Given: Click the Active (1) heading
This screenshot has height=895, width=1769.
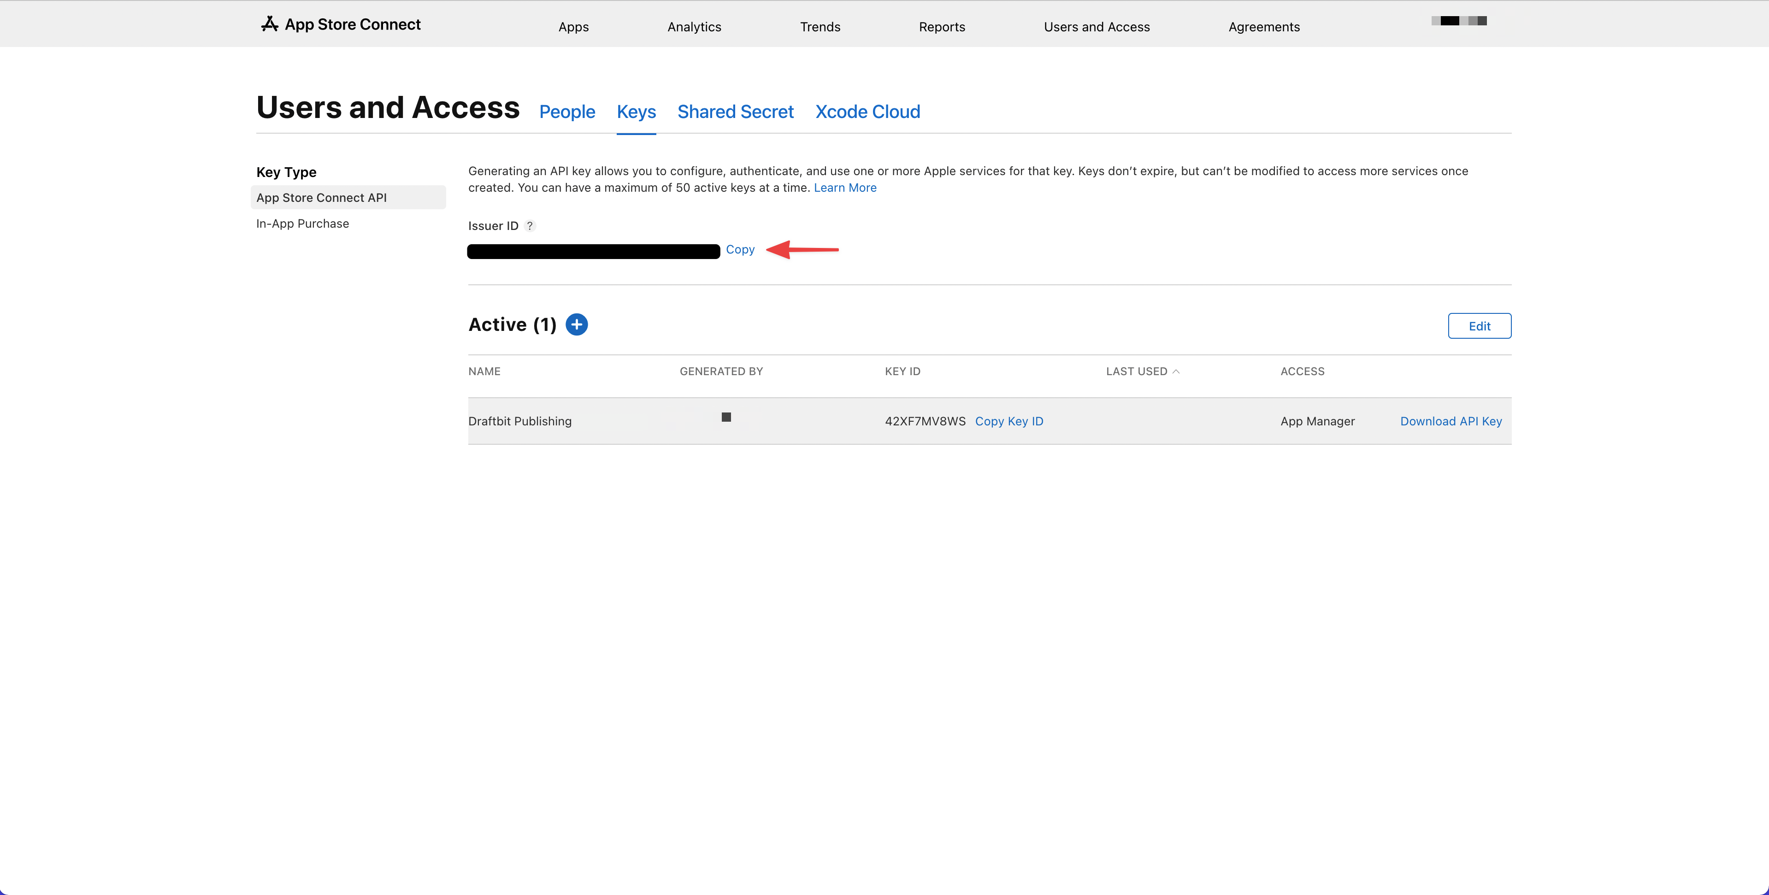Looking at the screenshot, I should (x=512, y=324).
